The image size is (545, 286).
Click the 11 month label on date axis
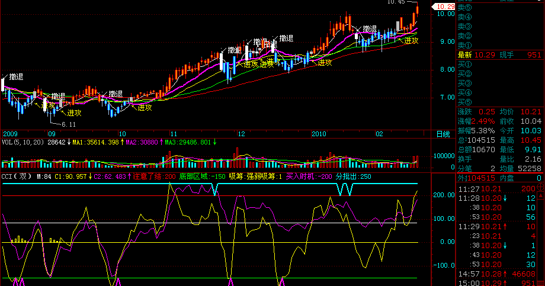pyautogui.click(x=174, y=134)
